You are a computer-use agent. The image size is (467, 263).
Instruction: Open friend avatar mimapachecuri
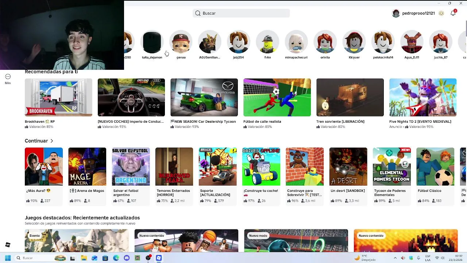click(x=296, y=42)
